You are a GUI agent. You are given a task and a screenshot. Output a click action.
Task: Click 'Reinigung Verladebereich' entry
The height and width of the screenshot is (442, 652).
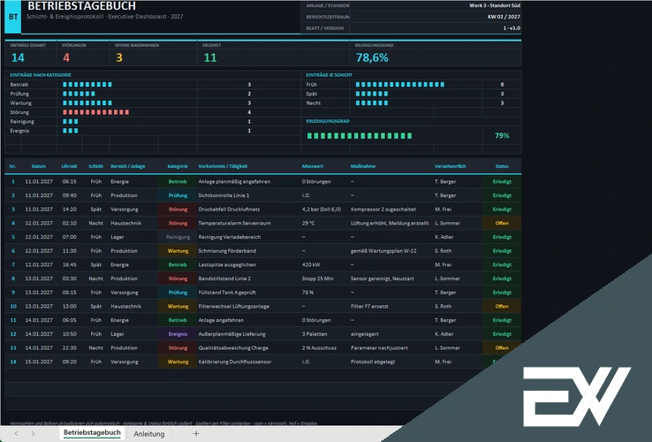(230, 237)
